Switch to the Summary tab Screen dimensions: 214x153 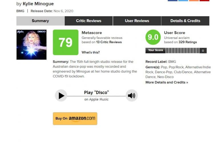(x=41, y=21)
